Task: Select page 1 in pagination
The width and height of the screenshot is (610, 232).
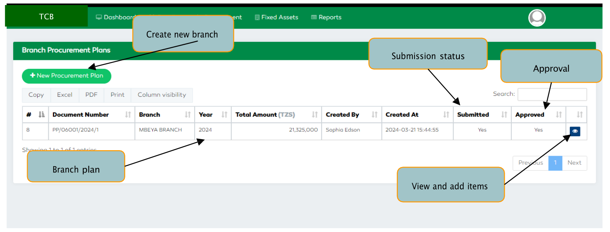Action: 555,163
